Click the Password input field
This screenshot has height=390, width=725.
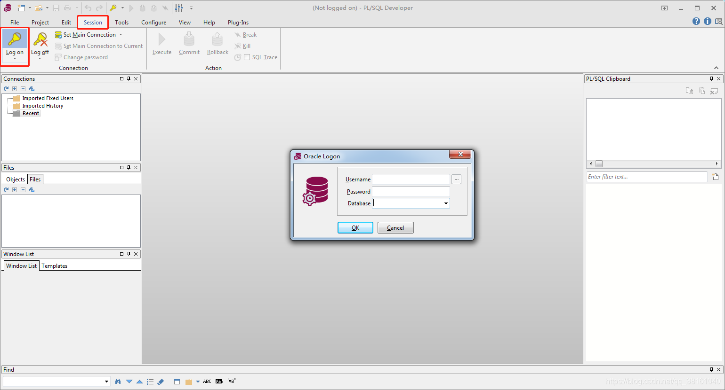[x=411, y=192]
